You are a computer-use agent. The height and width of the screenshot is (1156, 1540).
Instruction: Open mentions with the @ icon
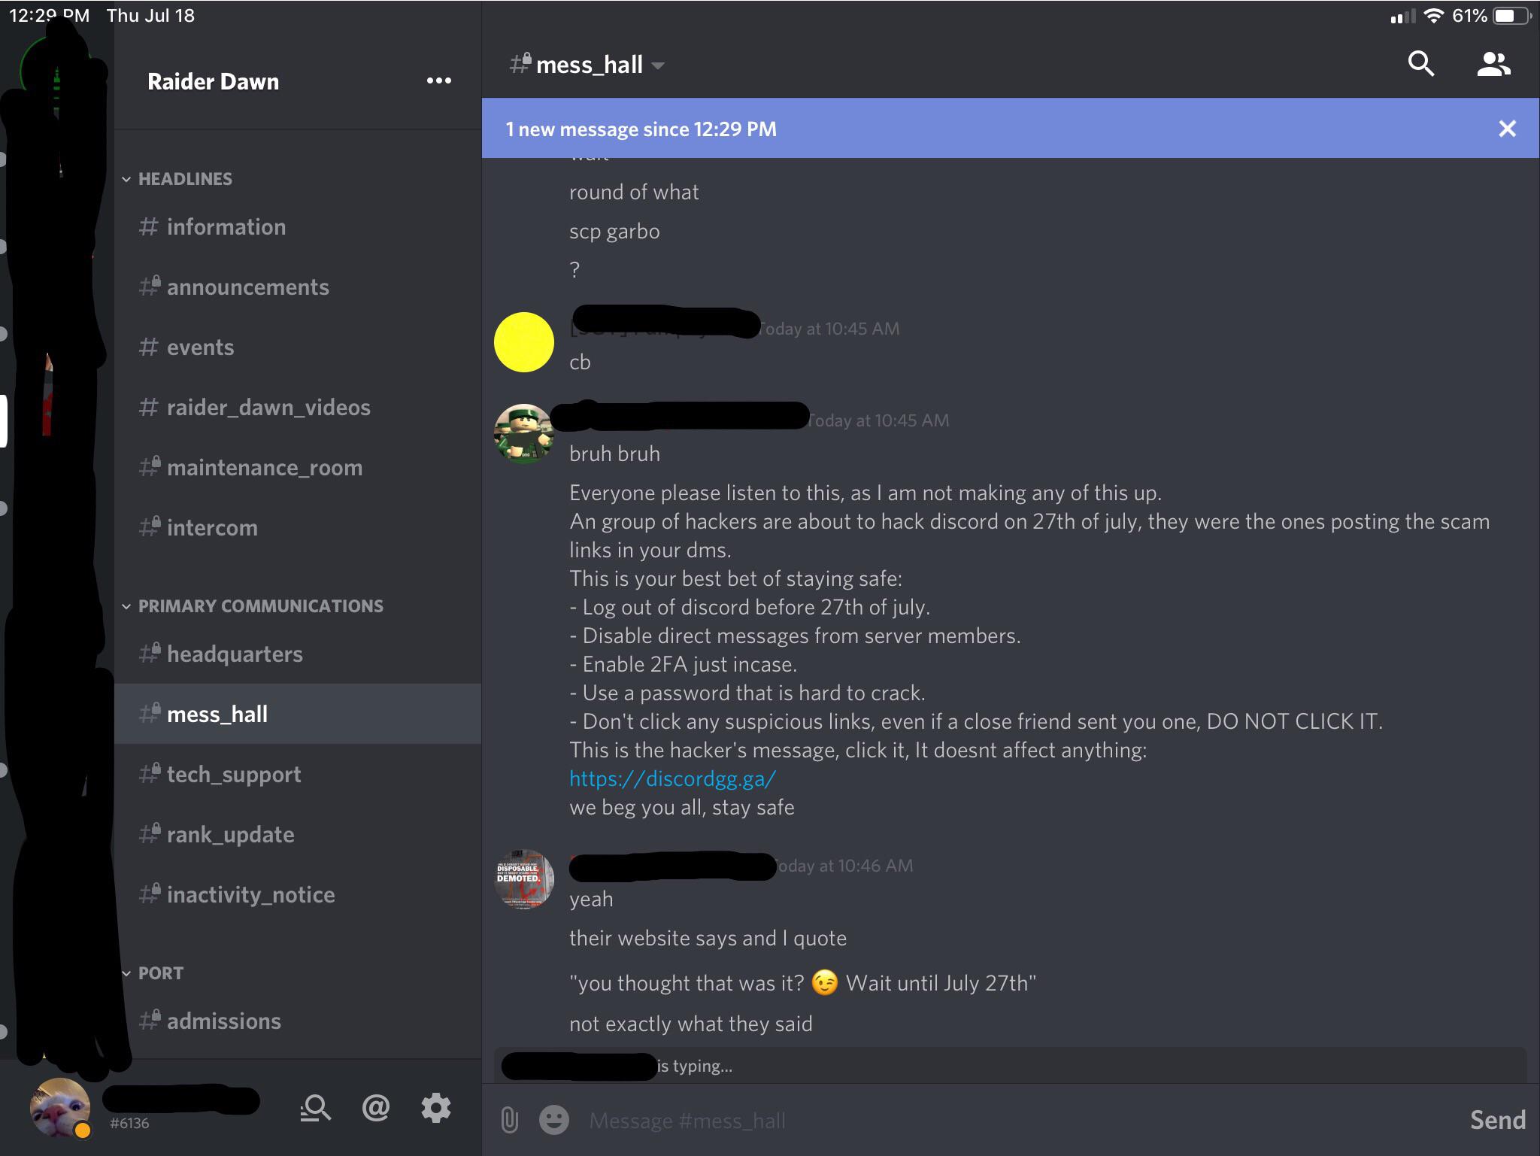[375, 1108]
